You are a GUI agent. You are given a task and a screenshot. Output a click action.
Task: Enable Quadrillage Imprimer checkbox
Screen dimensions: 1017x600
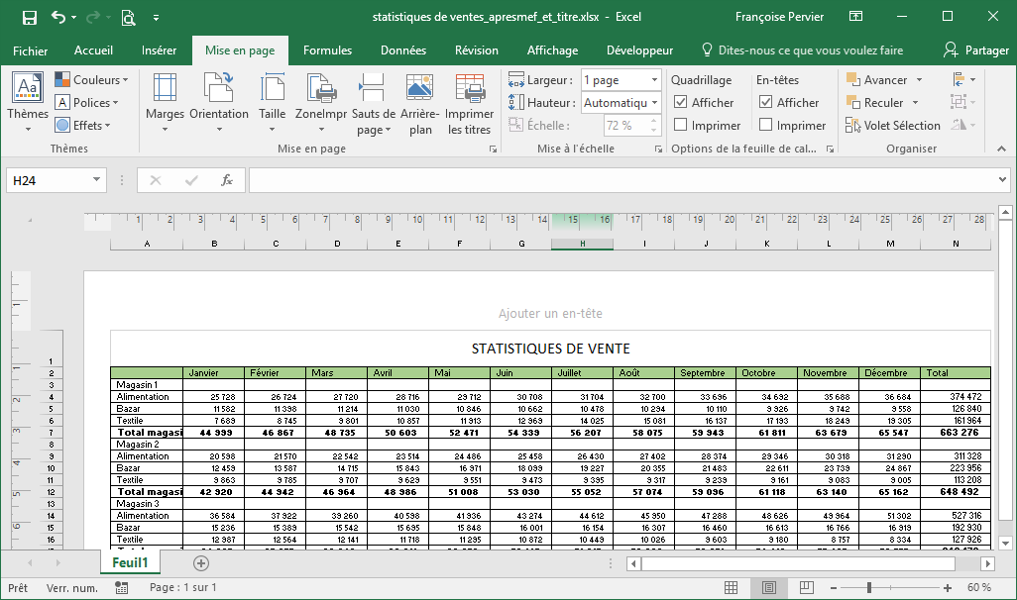(x=681, y=125)
